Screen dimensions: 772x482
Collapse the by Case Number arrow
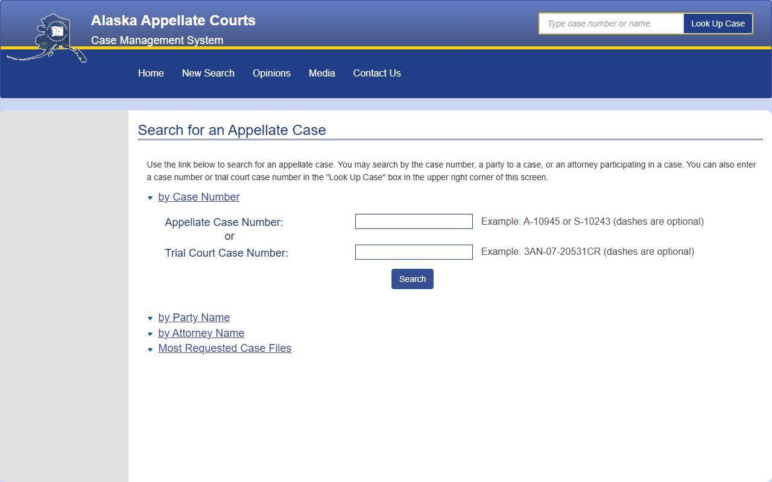pos(150,198)
